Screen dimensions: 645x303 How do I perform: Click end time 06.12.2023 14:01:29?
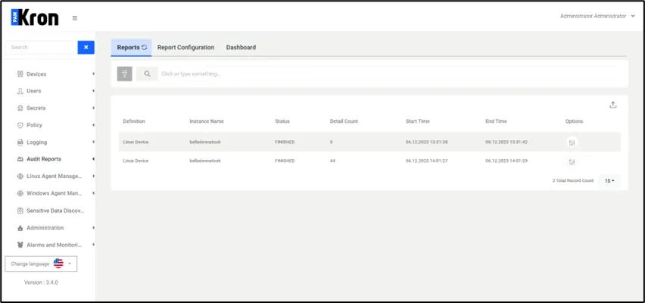pyautogui.click(x=506, y=161)
